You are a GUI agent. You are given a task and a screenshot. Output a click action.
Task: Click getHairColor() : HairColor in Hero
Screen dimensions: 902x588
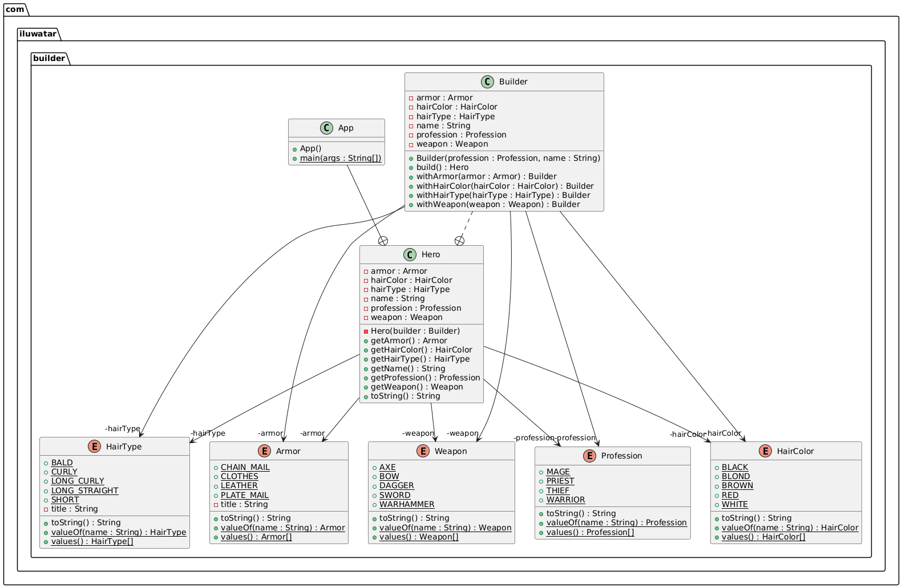click(x=422, y=350)
